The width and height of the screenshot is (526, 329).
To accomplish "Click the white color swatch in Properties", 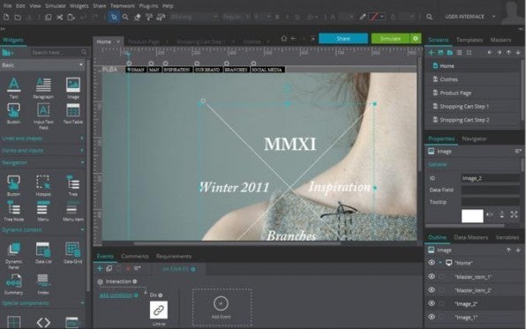I will click(x=472, y=216).
